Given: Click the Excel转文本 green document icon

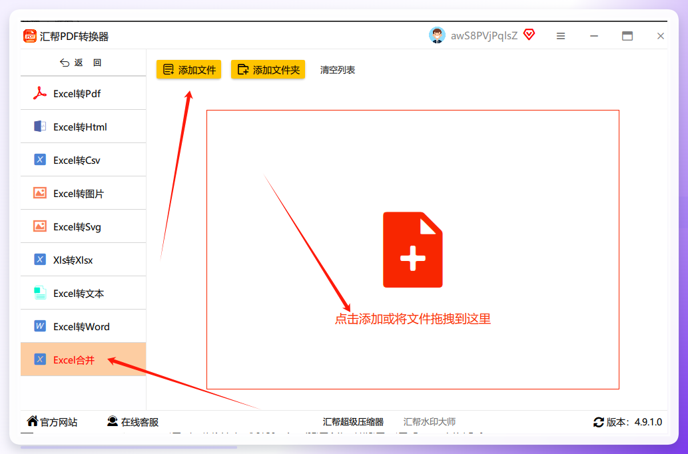Looking at the screenshot, I should pos(40,293).
